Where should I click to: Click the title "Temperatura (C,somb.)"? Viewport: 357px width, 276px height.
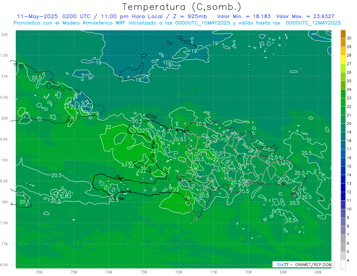click(181, 7)
